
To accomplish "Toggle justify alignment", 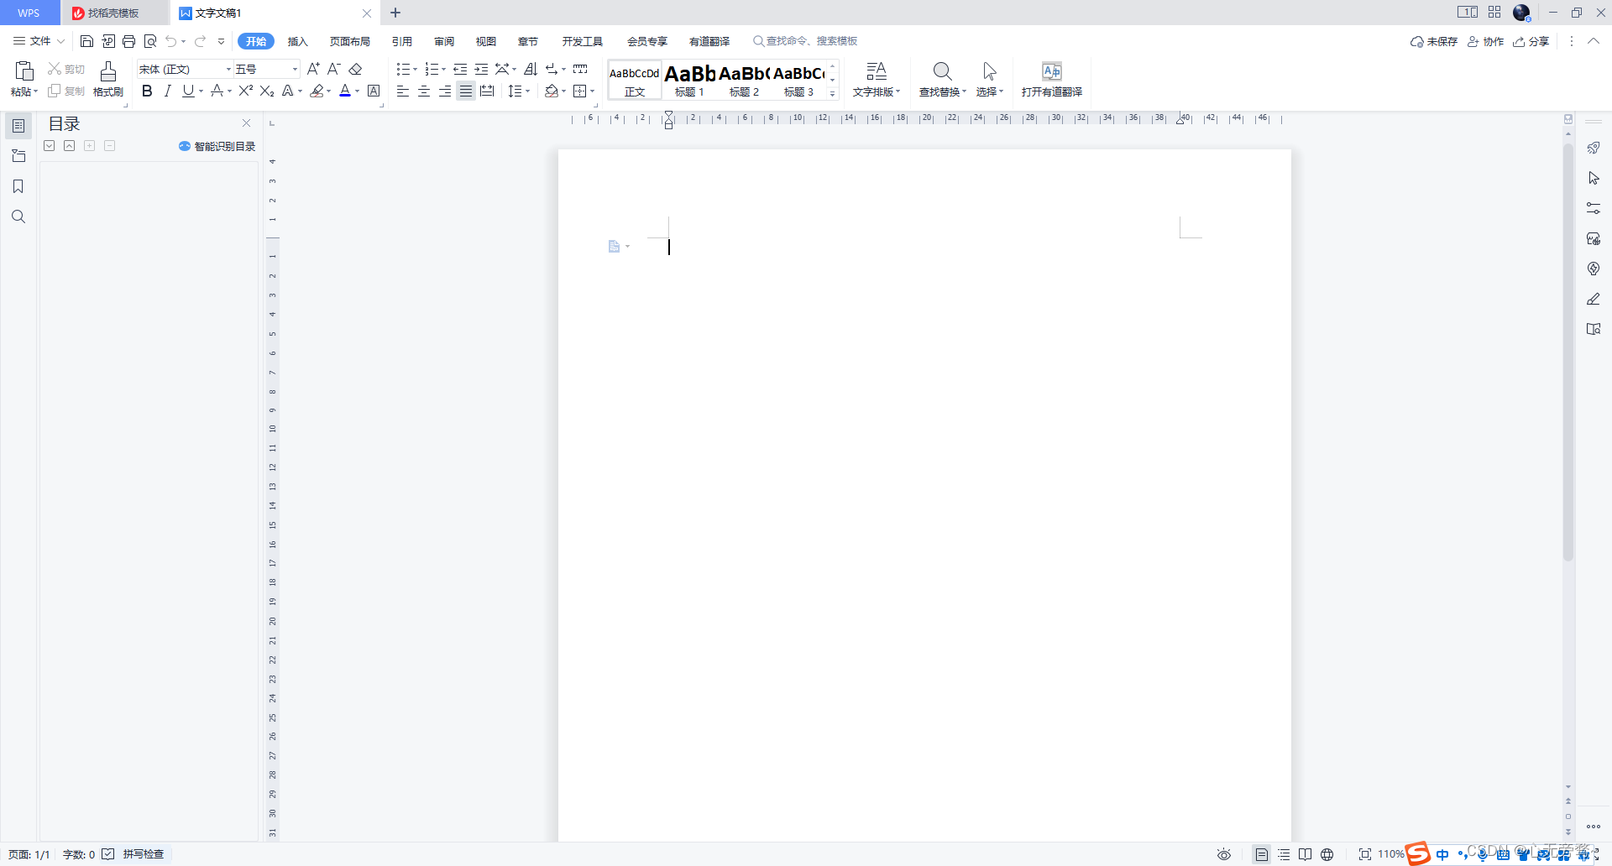I will pos(466,91).
